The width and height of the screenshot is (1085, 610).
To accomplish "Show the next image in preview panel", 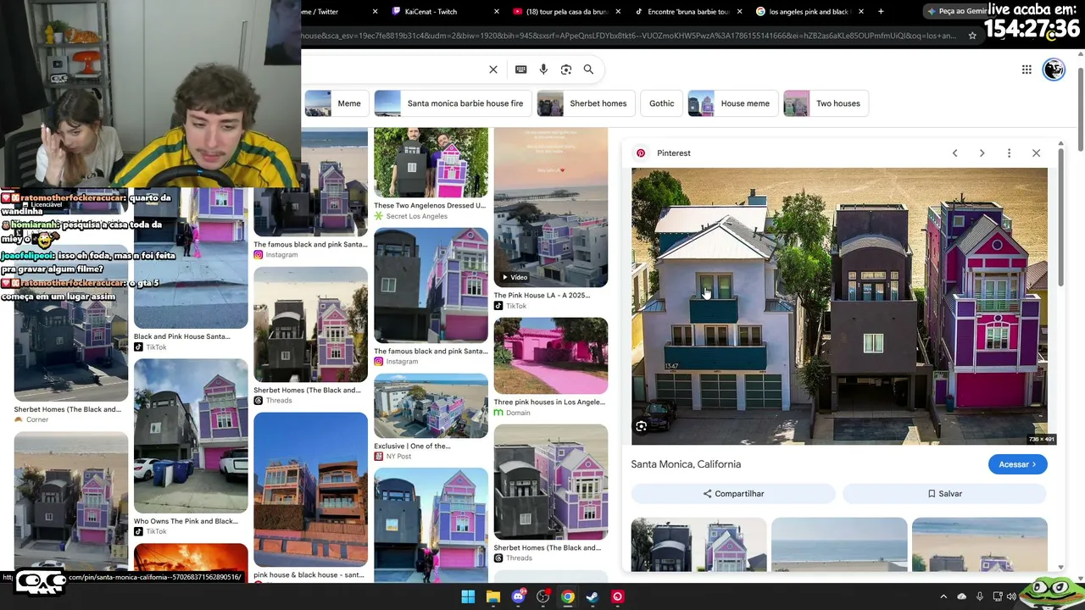I will point(982,153).
